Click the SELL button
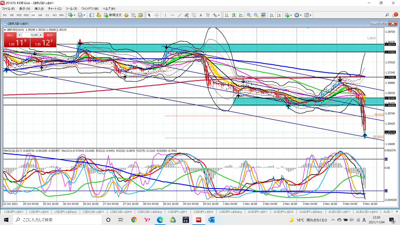The image size is (400, 225). (x=10, y=35)
